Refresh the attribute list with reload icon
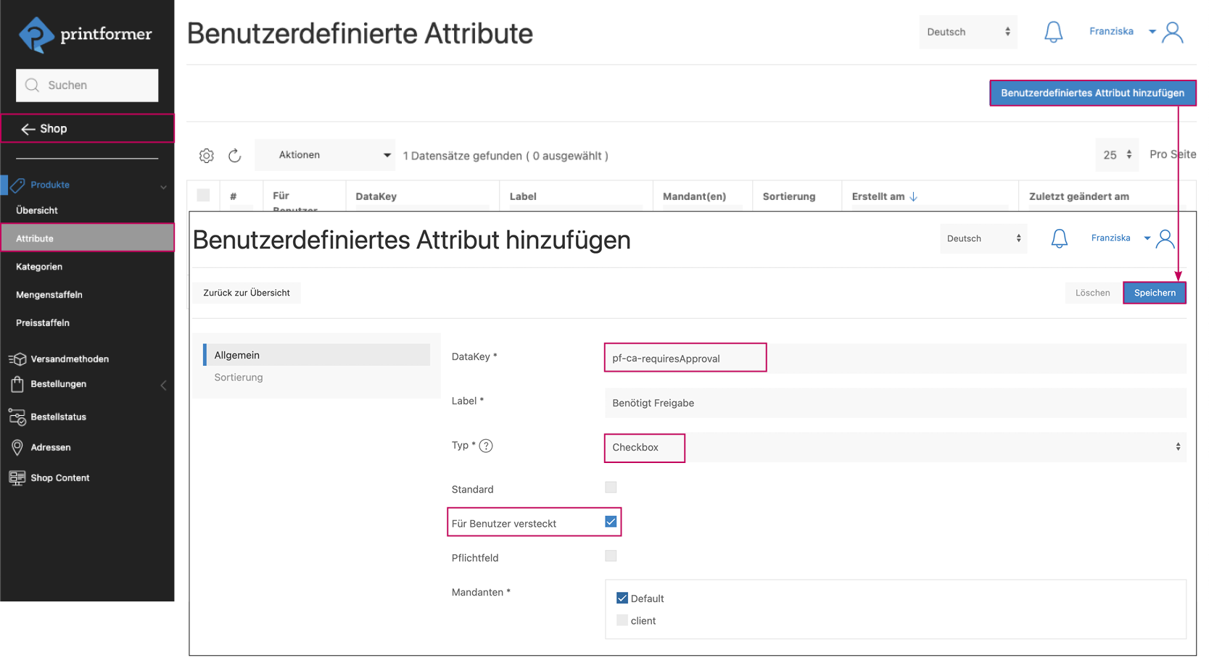Screen dimensions: 1209x663 coord(235,154)
